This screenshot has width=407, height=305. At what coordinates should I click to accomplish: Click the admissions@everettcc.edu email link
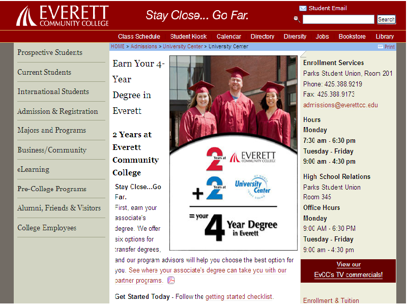(340, 105)
